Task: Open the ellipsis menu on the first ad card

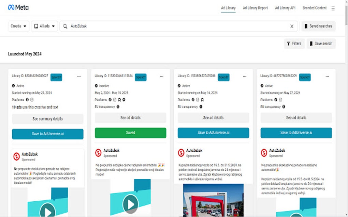Action: pos(79,77)
